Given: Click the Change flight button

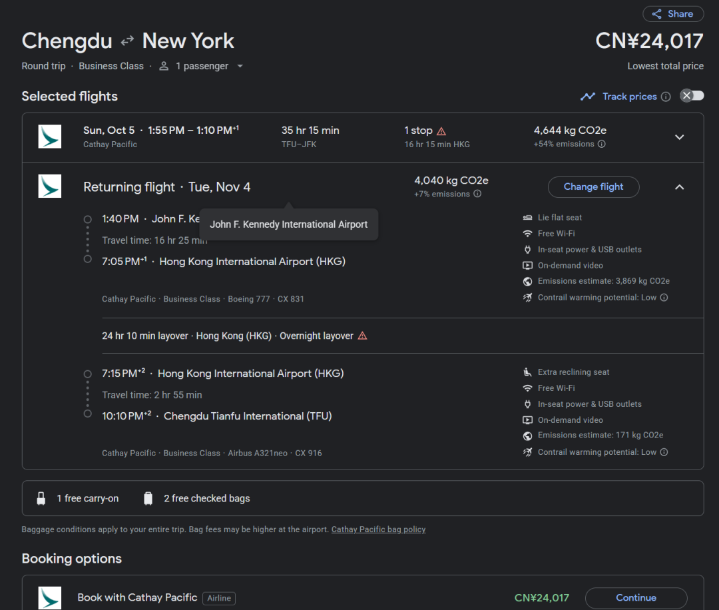Looking at the screenshot, I should (x=593, y=187).
